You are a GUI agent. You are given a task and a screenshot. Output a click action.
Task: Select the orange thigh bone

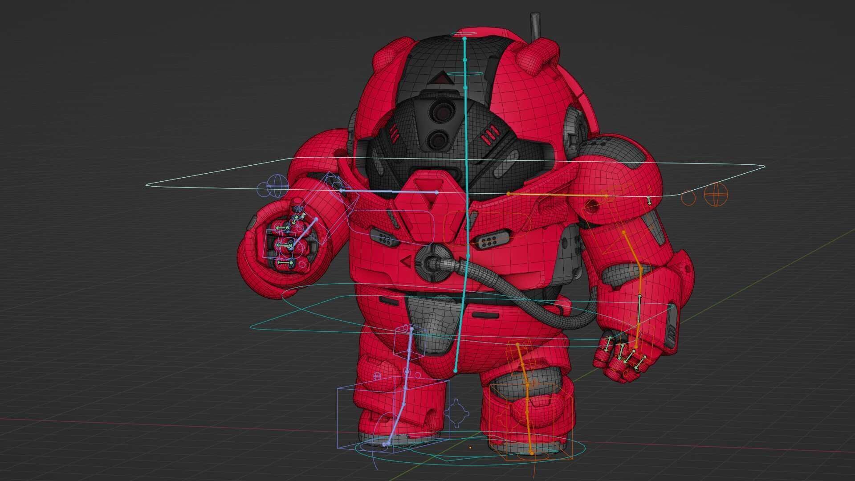click(x=523, y=364)
